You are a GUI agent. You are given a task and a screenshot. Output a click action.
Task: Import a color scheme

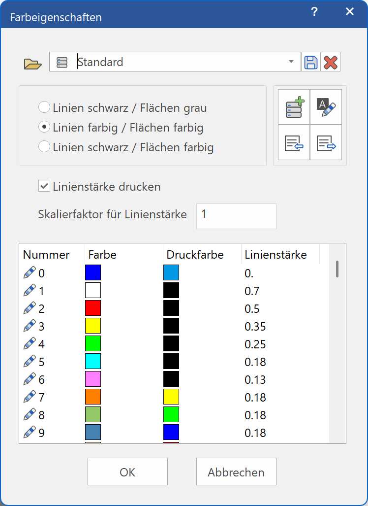(294, 144)
